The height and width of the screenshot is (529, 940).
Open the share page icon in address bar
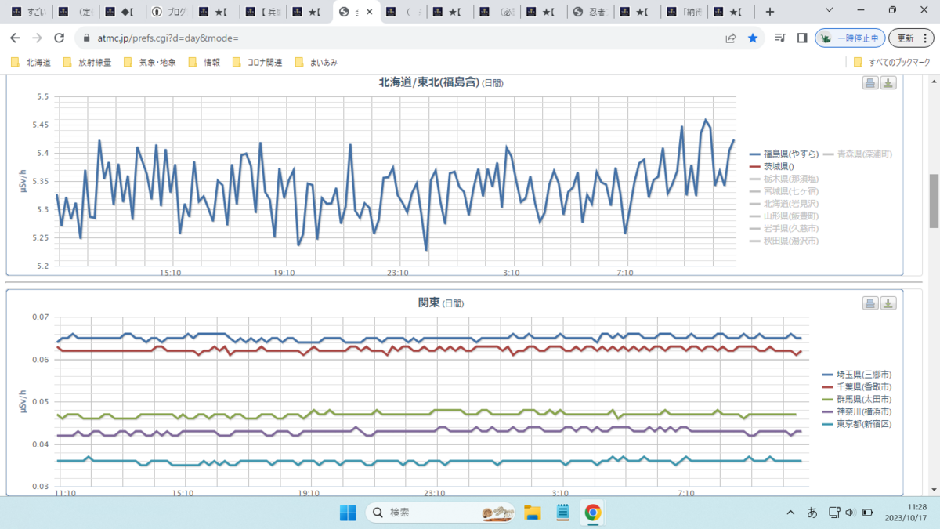(x=731, y=38)
